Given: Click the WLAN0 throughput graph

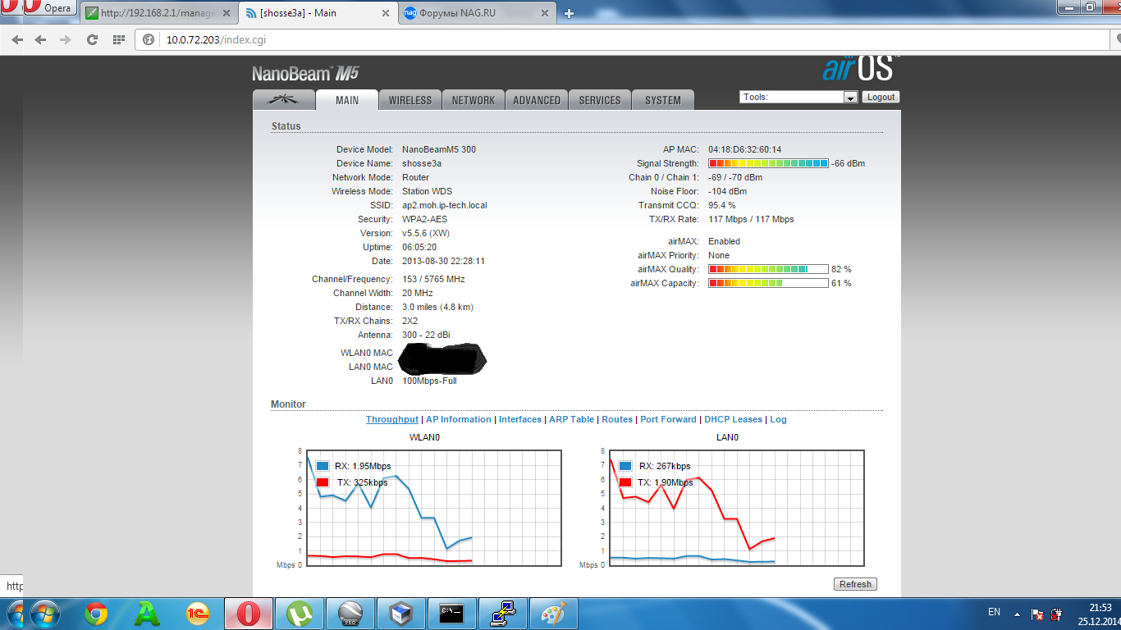Looking at the screenshot, I should pos(434,508).
